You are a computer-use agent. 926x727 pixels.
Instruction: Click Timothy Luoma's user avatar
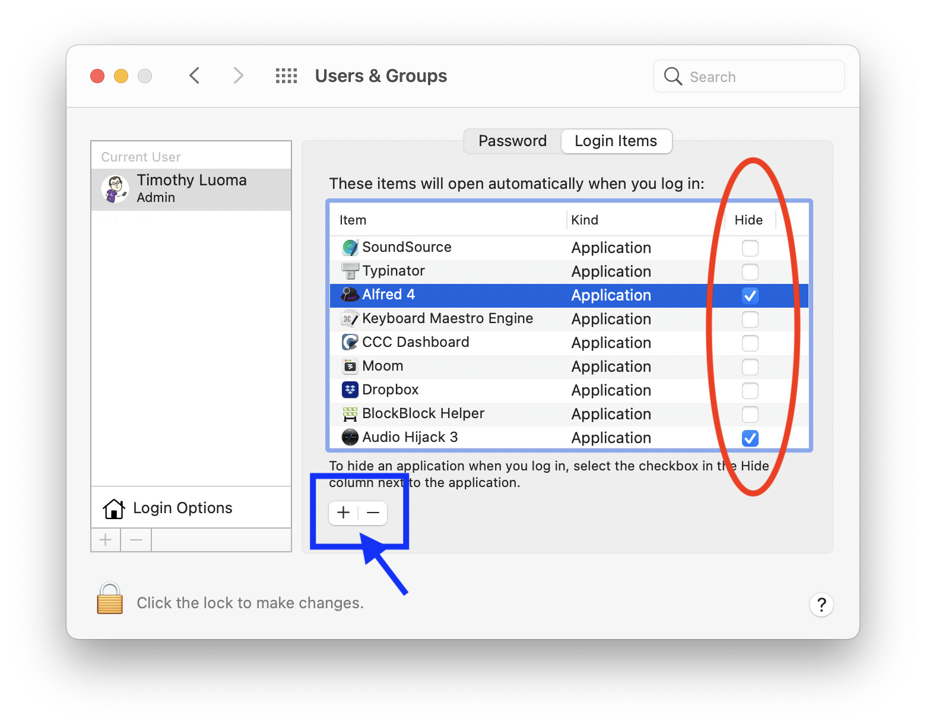(115, 189)
